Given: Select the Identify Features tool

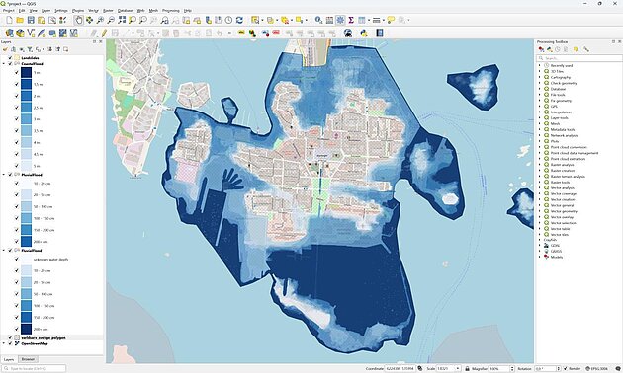Looking at the screenshot, I should [x=318, y=20].
